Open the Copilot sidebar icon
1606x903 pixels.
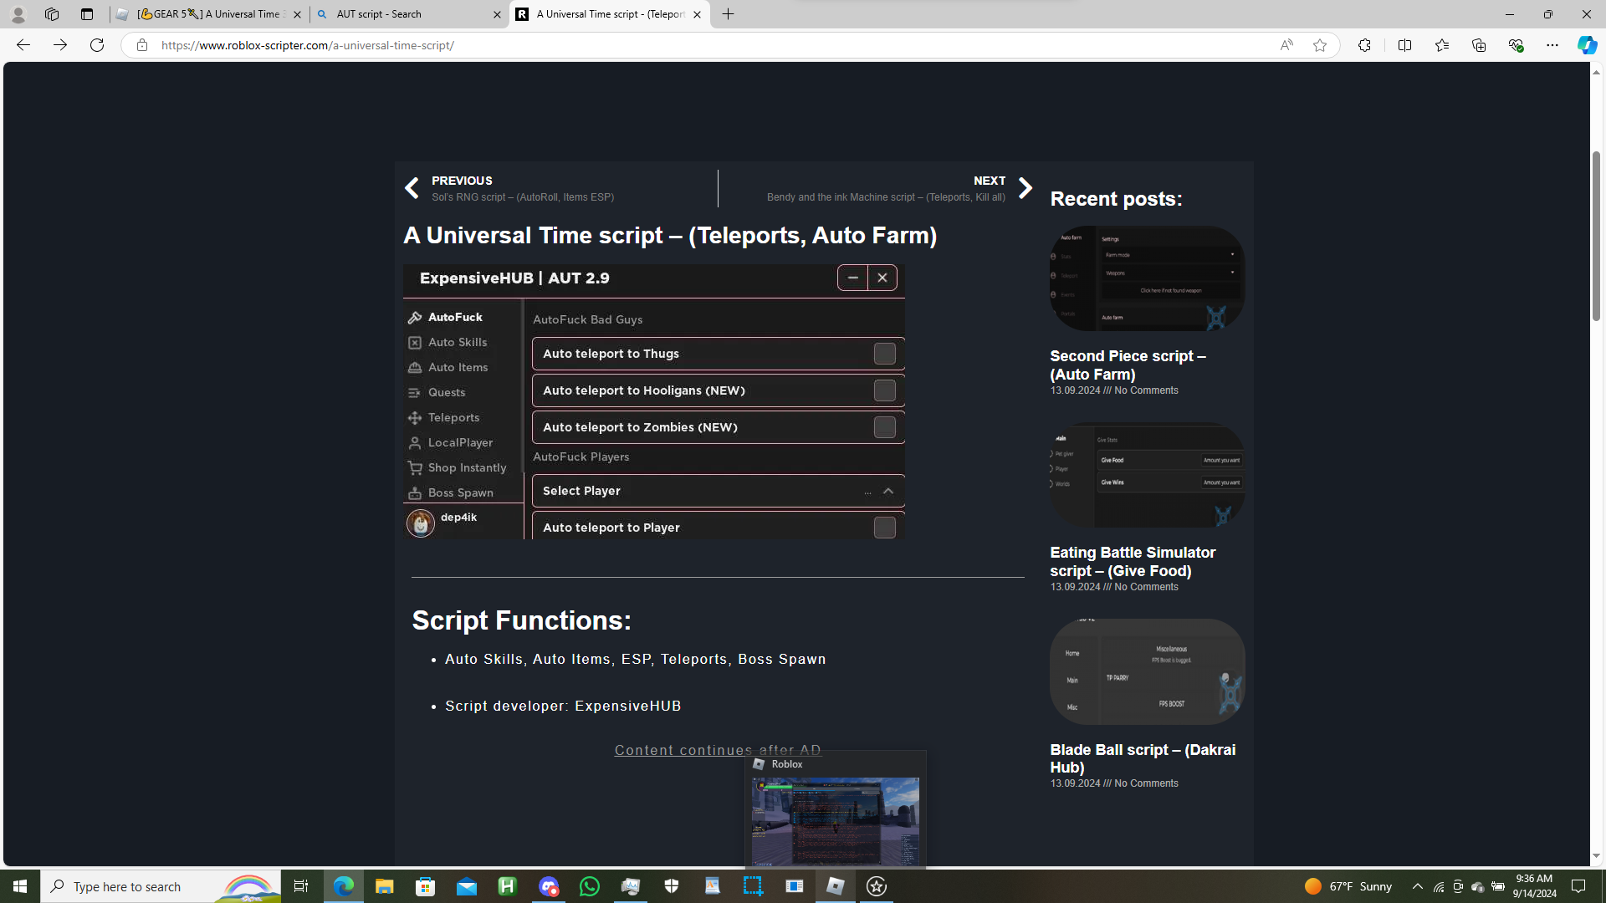pyautogui.click(x=1586, y=45)
